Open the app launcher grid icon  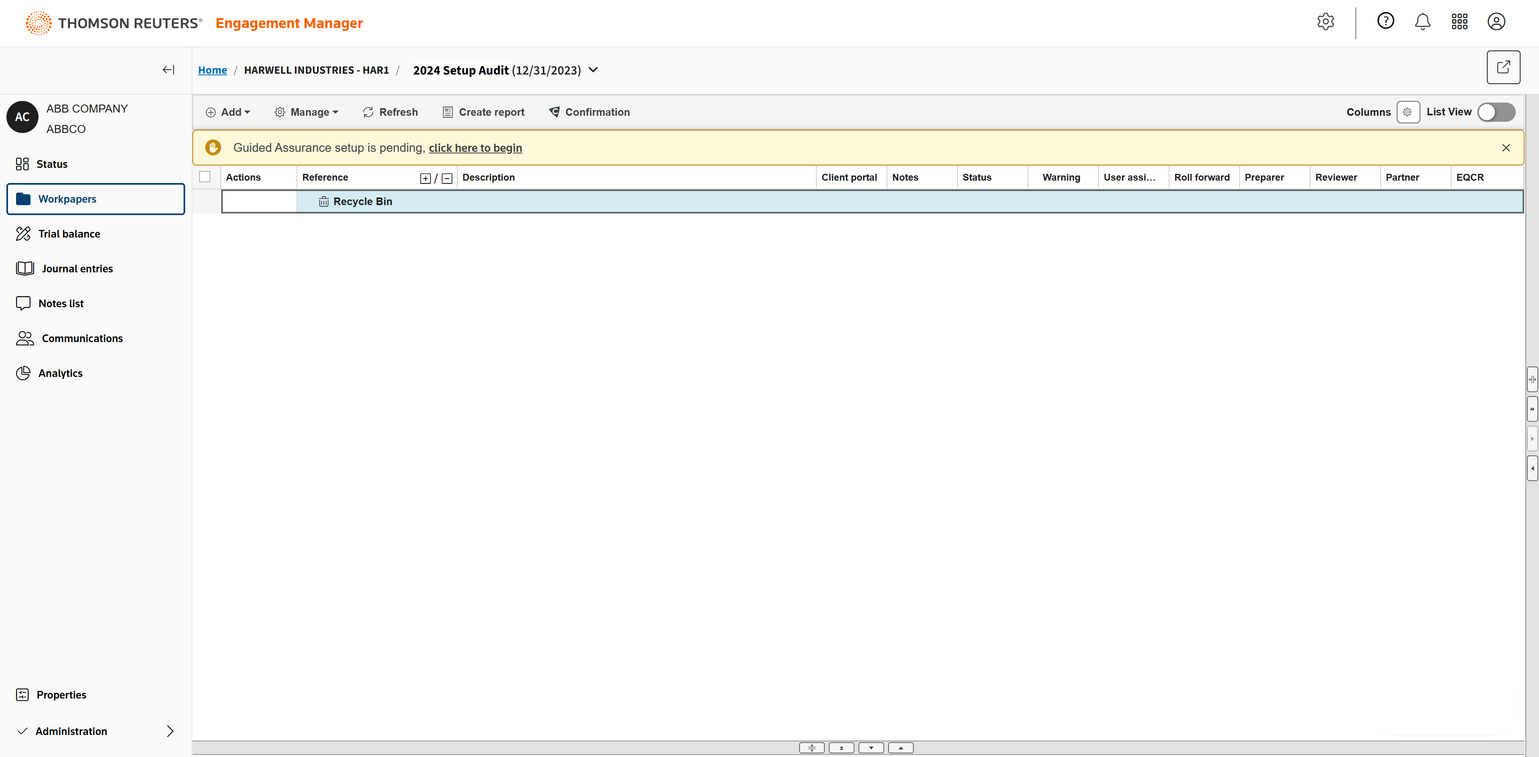pos(1460,22)
